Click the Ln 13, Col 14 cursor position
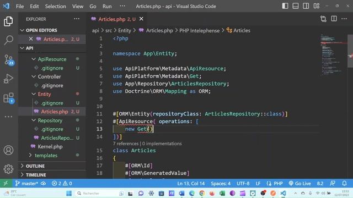The width and height of the screenshot is (353, 198). (x=191, y=183)
